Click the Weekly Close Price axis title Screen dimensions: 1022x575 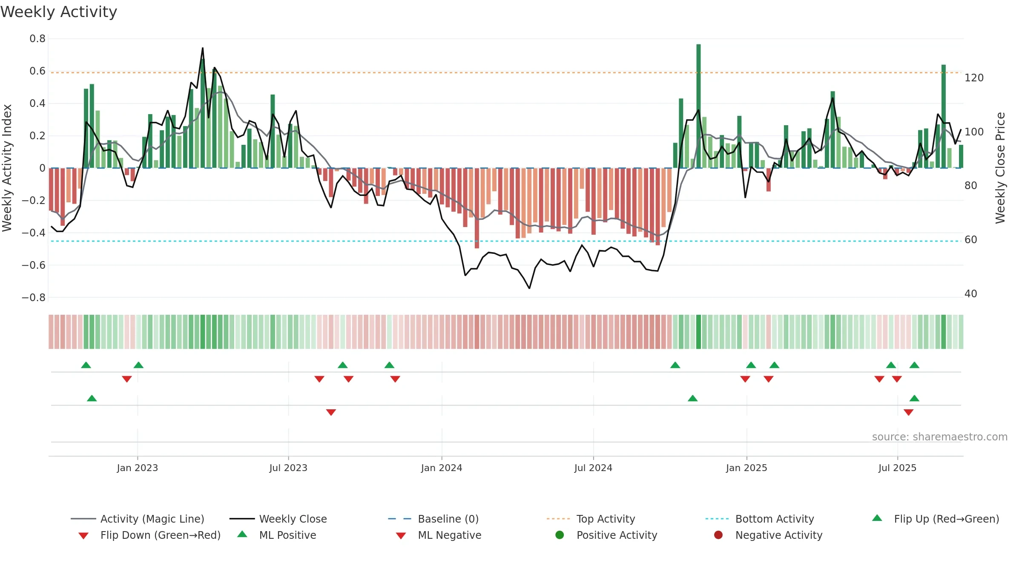pos(1000,168)
